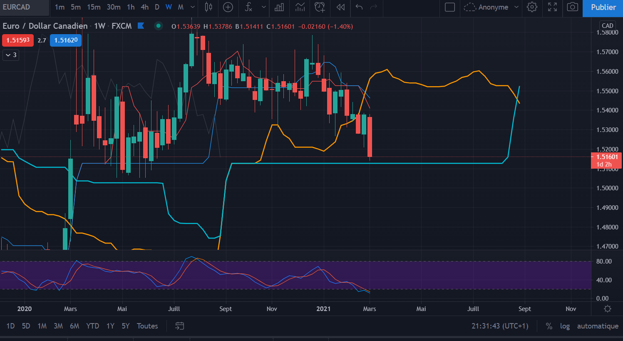623x341 pixels.
Task: Switch to the 1m one-minute timeframe
Action: 60,7
